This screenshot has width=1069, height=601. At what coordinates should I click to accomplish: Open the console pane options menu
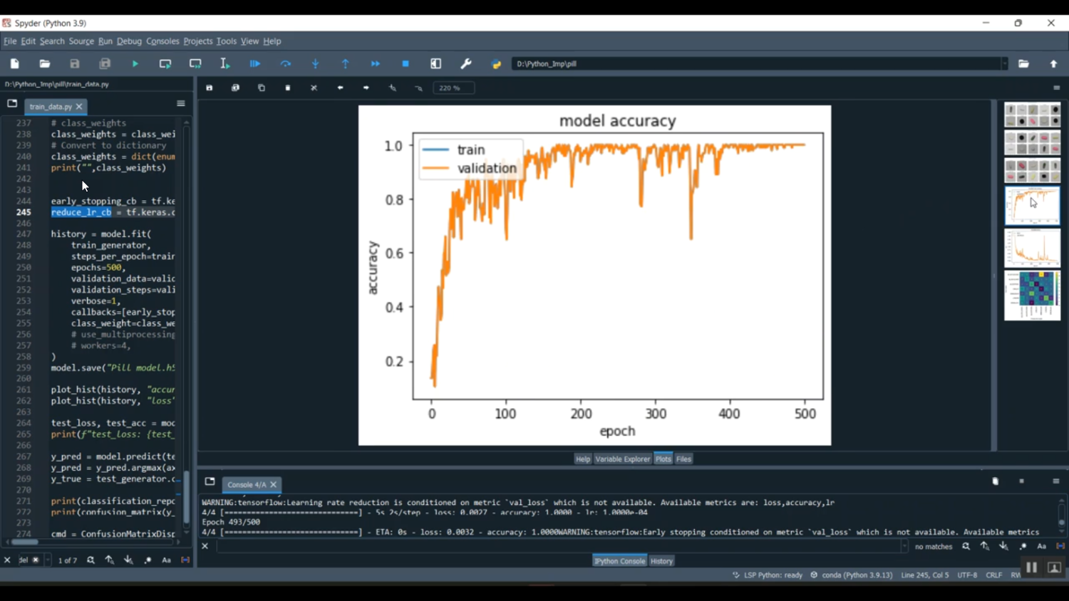click(1055, 481)
